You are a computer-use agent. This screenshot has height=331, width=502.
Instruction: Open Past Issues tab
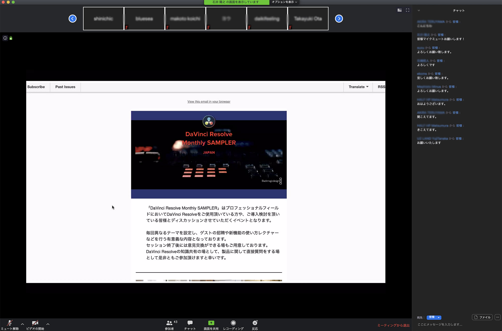pos(65,87)
